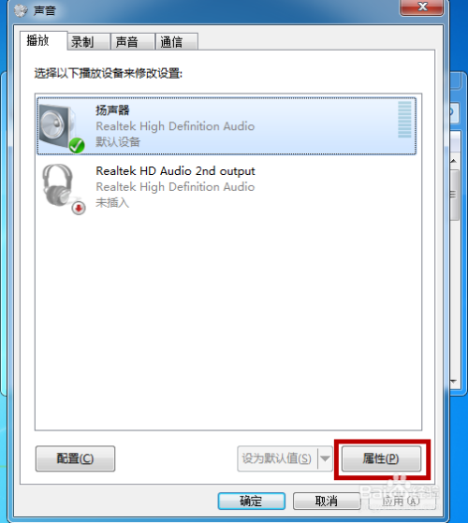Image resolution: width=468 pixels, height=523 pixels.
Task: Cancel the dialog via 取消
Action: pos(327,501)
